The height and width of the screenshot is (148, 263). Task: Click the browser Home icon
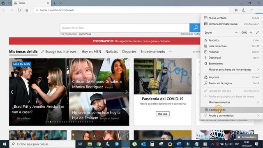click(27, 10)
